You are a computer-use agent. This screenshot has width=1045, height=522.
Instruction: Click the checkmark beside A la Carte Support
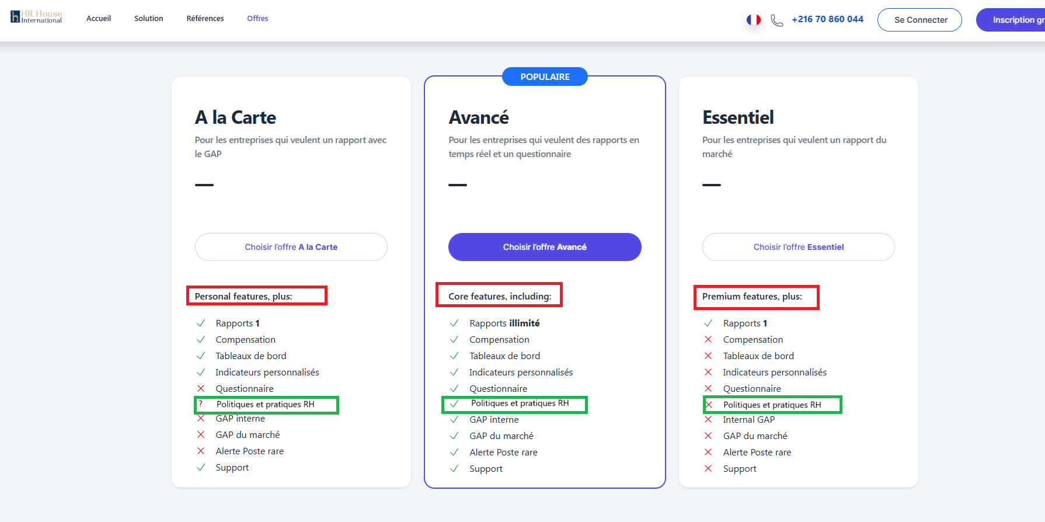coord(201,467)
